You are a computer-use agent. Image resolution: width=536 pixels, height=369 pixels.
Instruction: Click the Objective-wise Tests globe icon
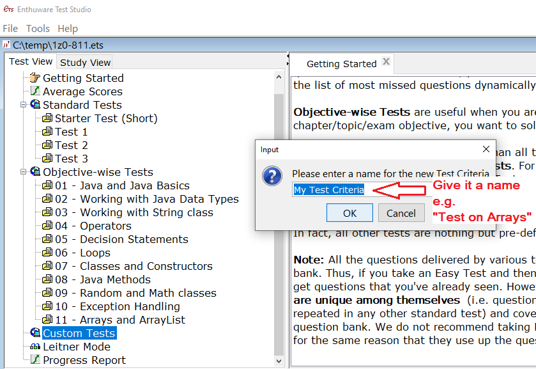click(x=35, y=172)
